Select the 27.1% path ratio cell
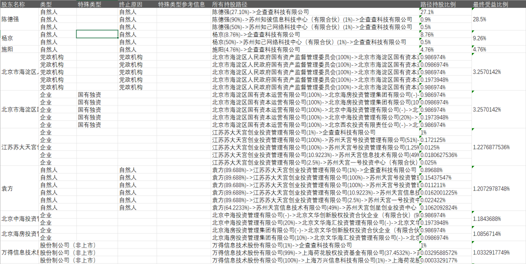The height and width of the screenshot is (264, 526). (446, 12)
